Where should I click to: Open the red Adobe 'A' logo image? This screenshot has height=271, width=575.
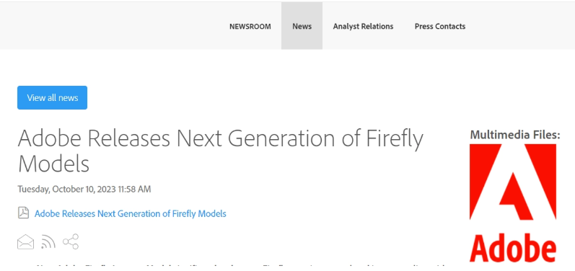tap(513, 182)
